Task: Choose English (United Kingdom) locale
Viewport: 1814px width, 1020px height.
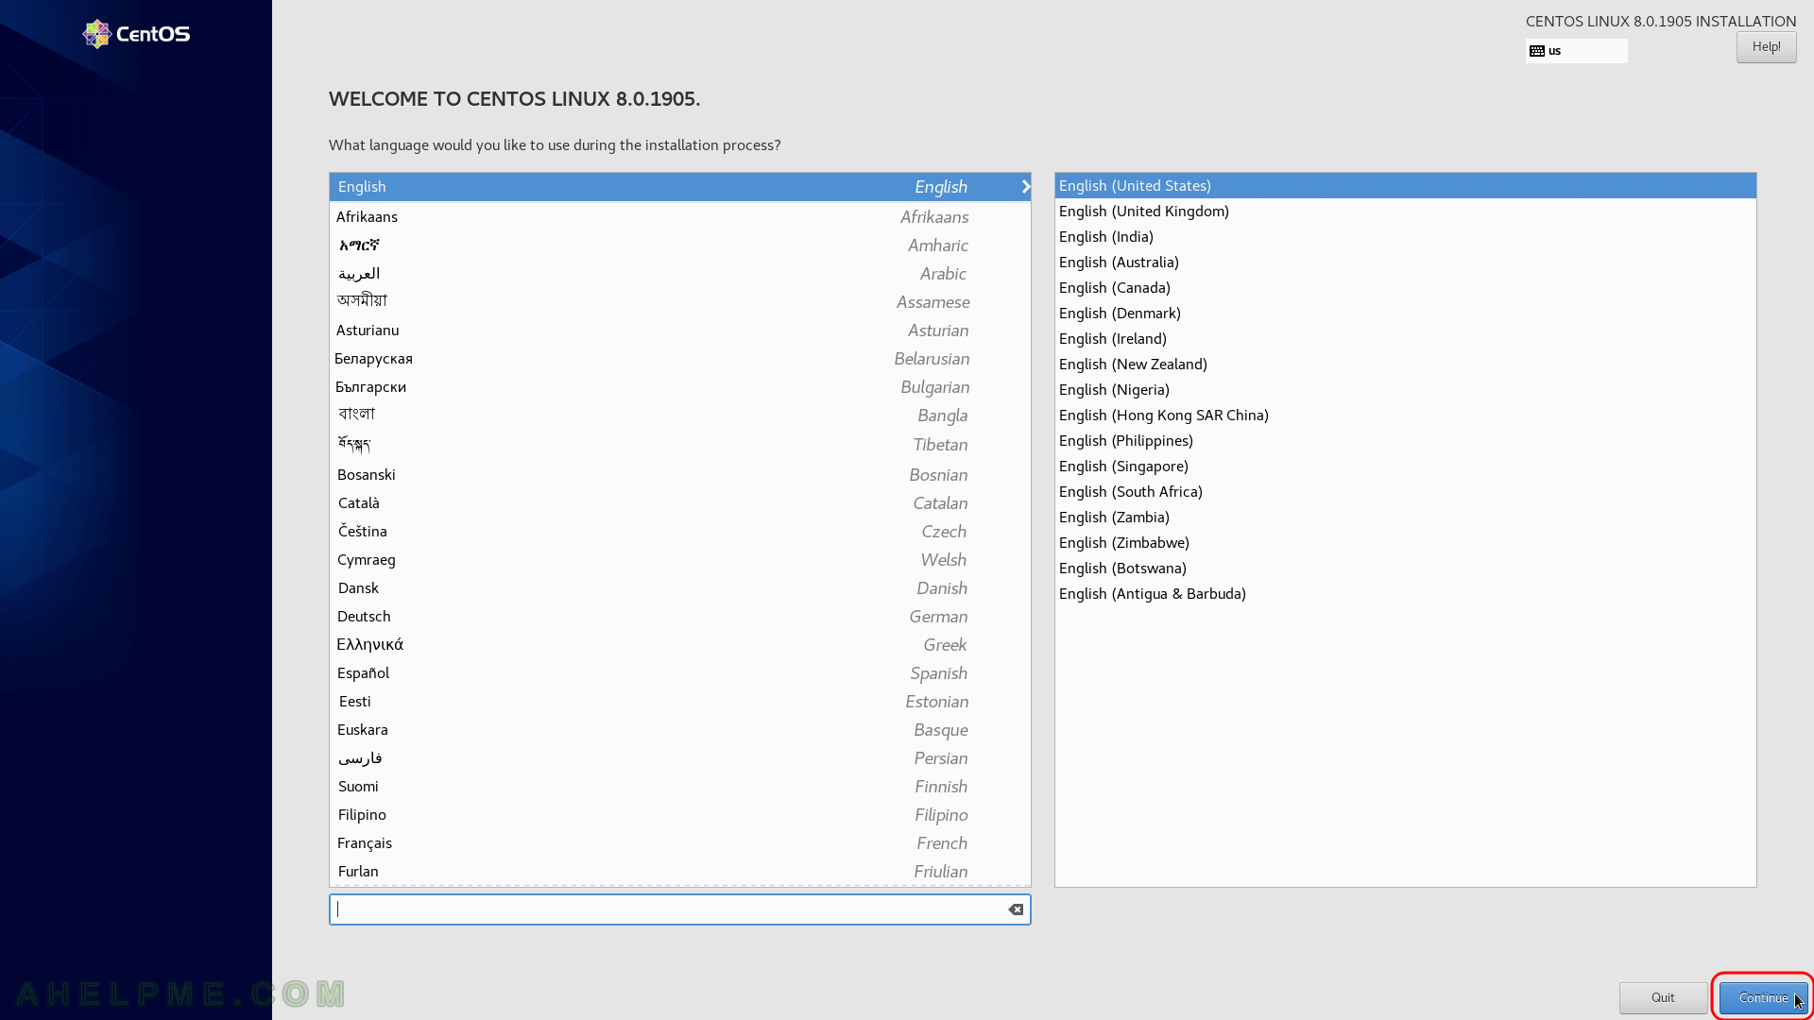Action: (1405, 212)
